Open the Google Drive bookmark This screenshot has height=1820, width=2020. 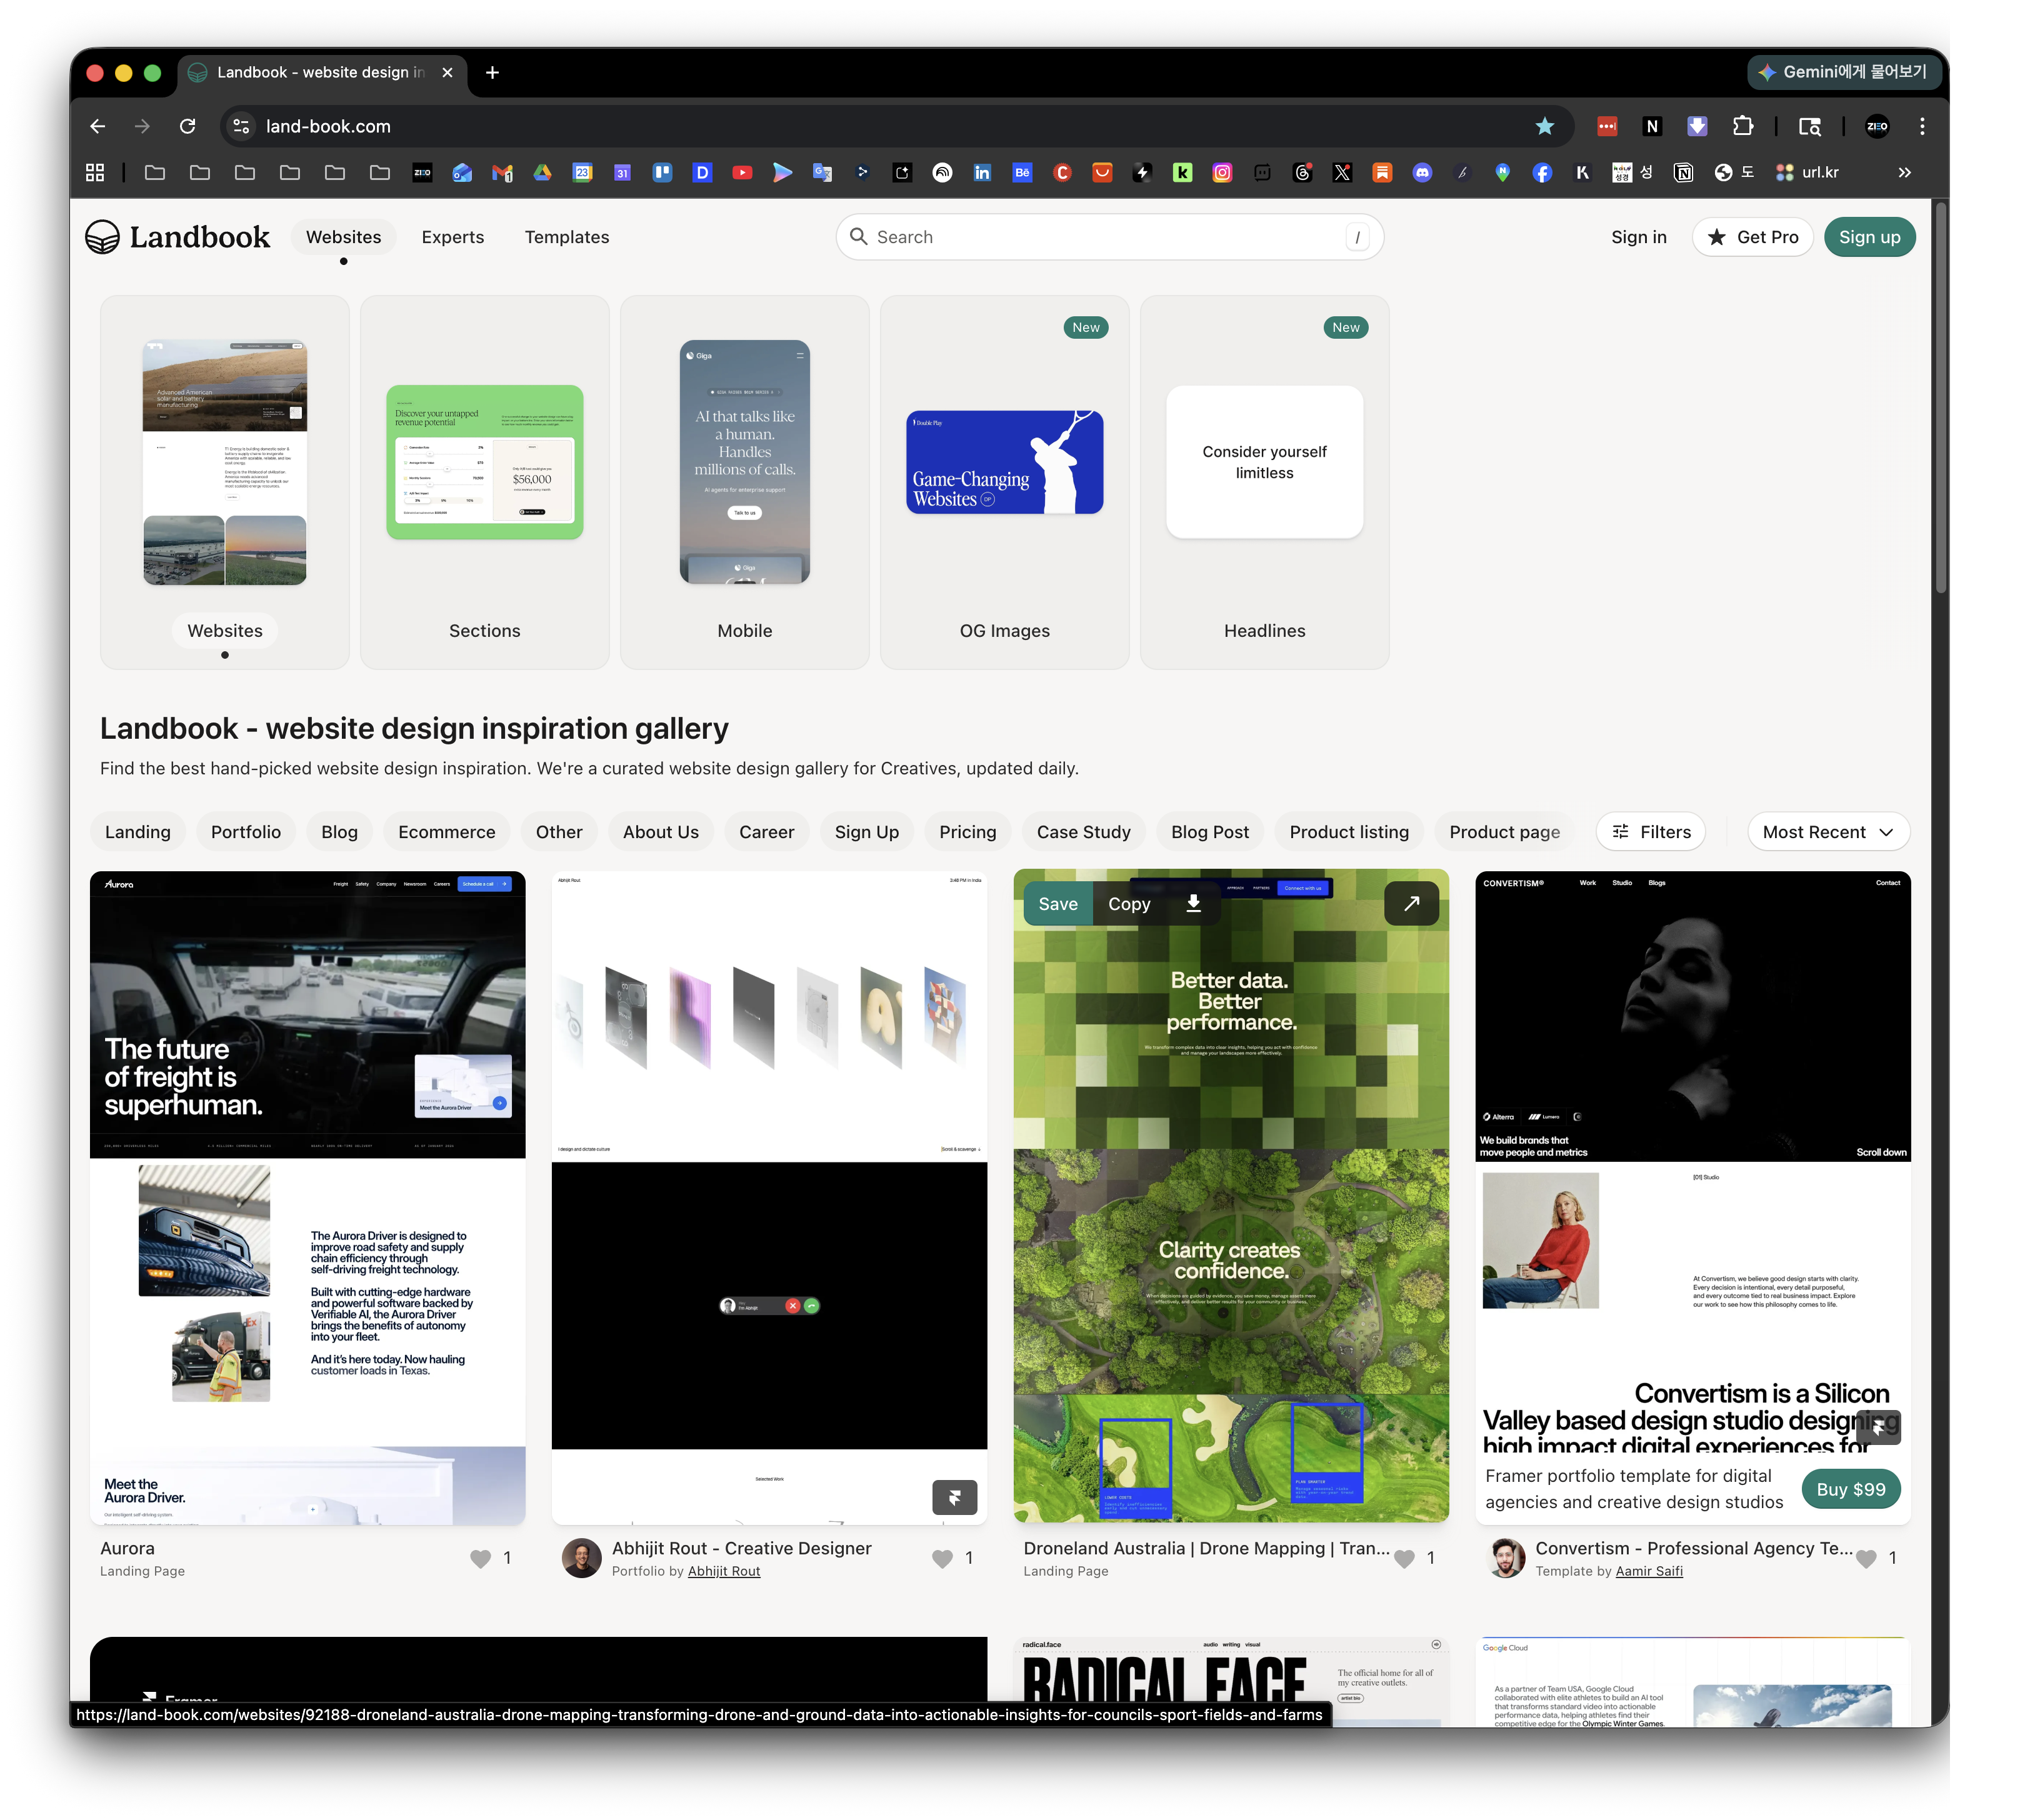(x=542, y=173)
